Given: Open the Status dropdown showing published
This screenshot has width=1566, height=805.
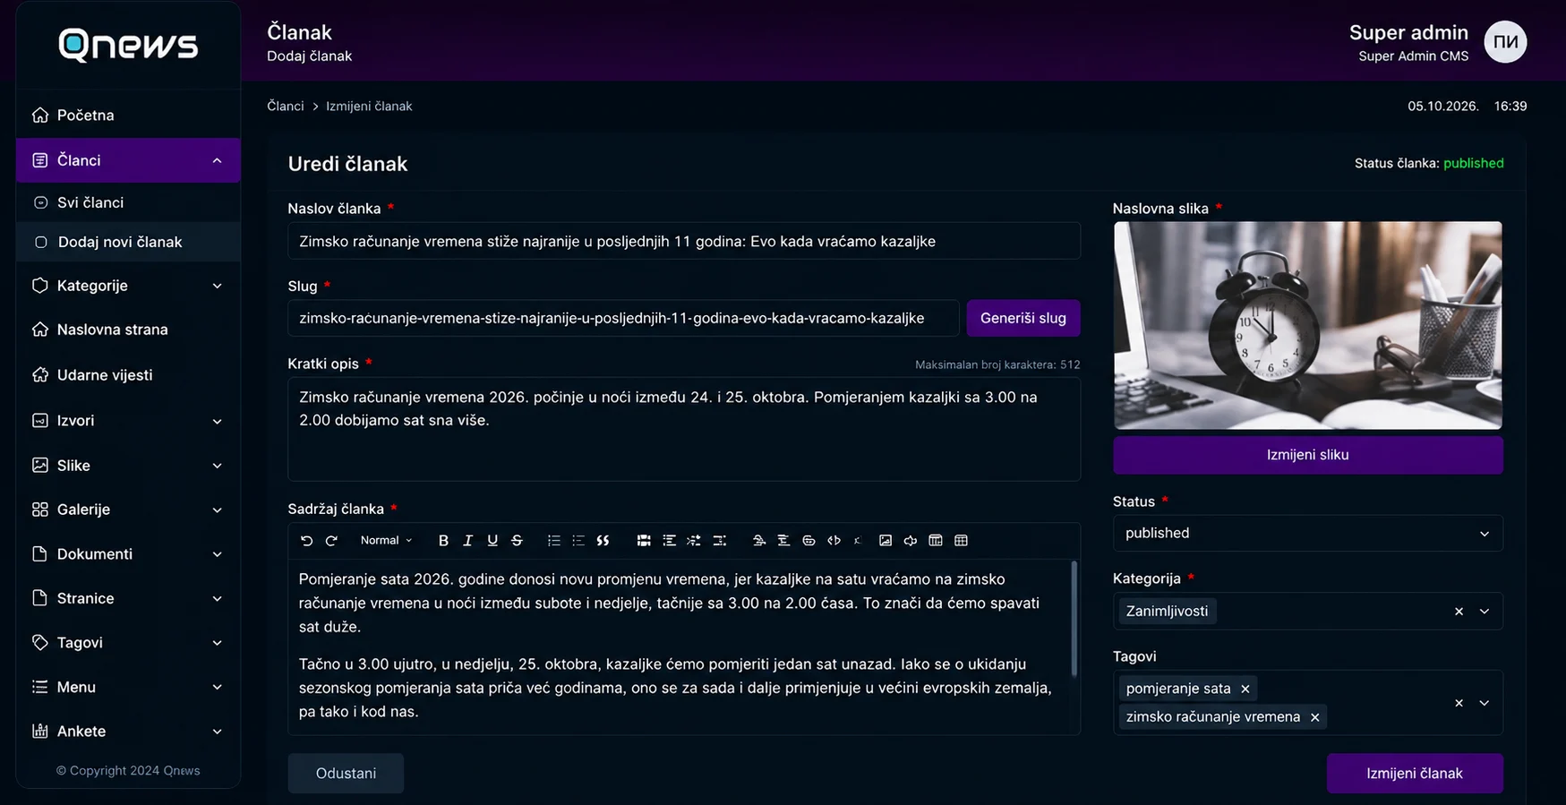Looking at the screenshot, I should 1307,534.
